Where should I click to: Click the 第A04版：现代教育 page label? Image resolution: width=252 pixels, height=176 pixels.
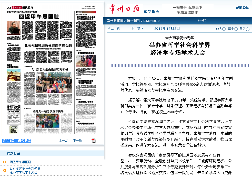[17, 141]
